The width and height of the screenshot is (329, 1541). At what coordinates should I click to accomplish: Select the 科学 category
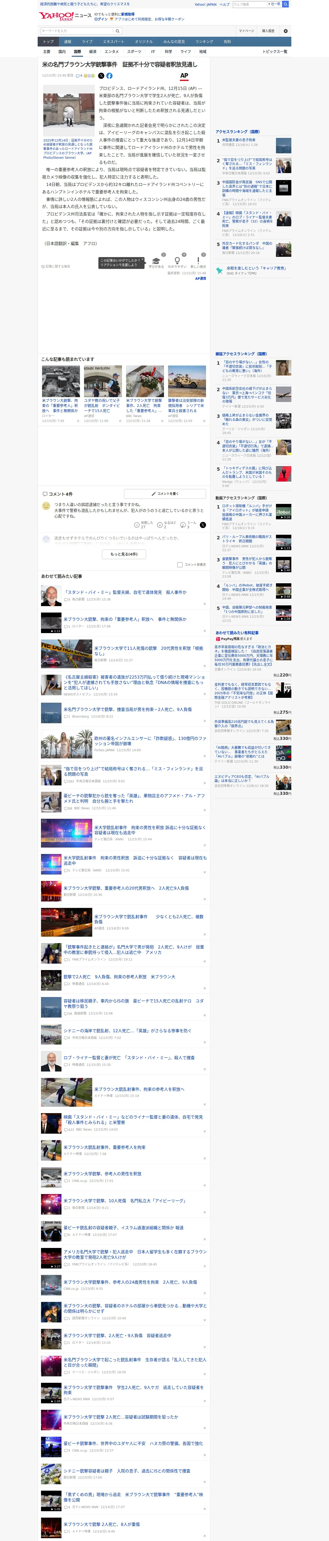(x=168, y=51)
